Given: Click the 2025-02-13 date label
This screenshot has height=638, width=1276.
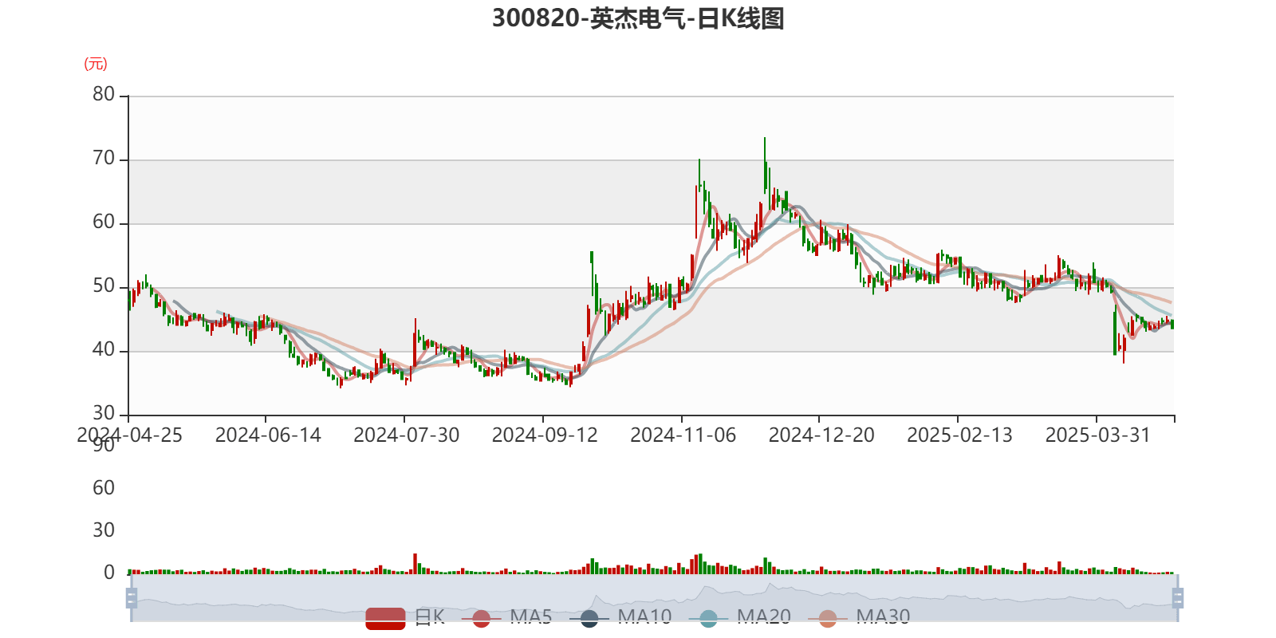Looking at the screenshot, I should (959, 435).
